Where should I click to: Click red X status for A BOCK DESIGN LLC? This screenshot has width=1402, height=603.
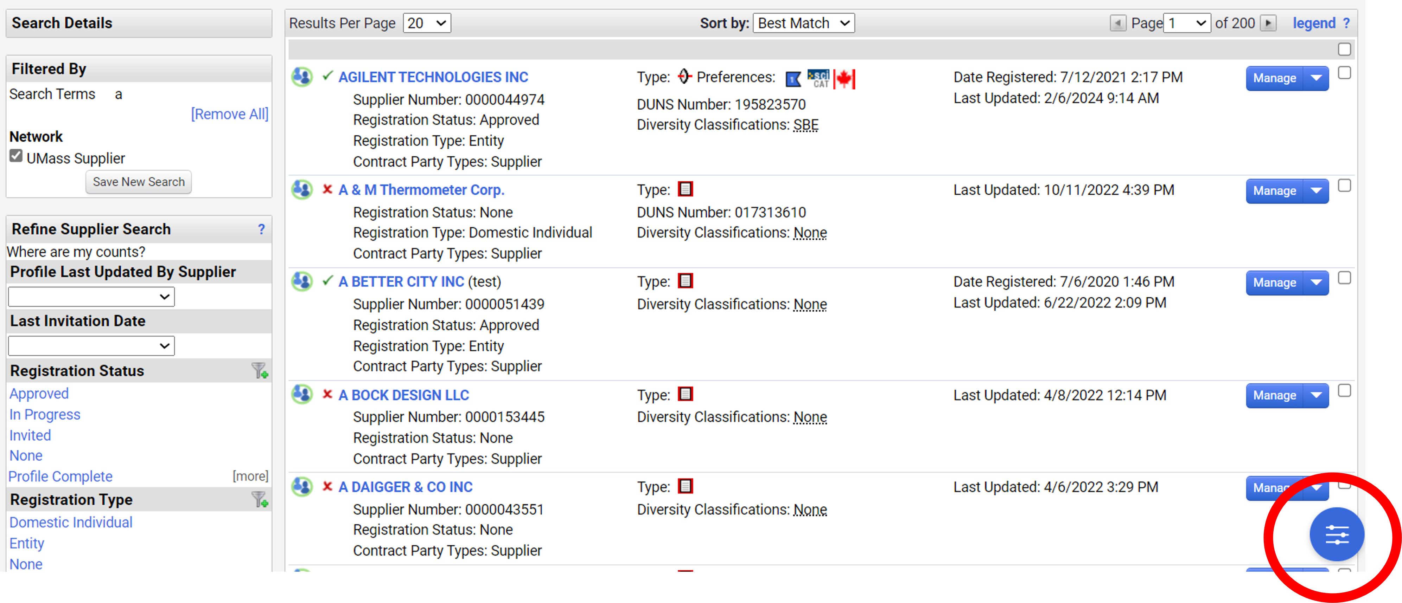[327, 394]
